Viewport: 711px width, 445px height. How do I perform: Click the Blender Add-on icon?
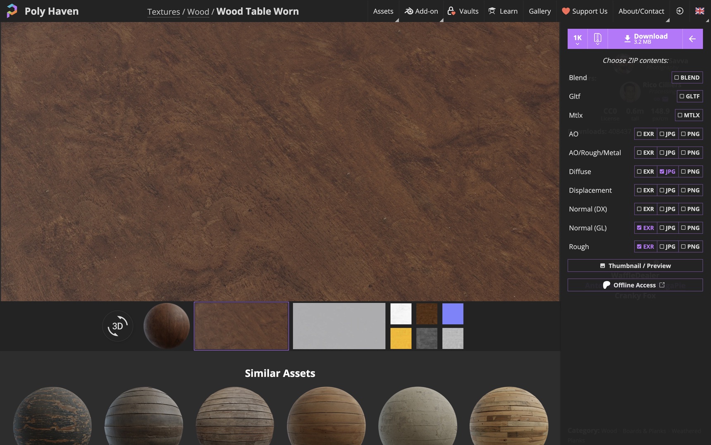pos(408,11)
